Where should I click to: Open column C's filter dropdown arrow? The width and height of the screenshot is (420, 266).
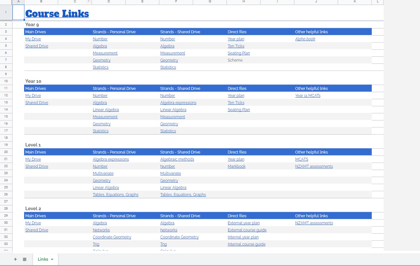coord(88,2)
